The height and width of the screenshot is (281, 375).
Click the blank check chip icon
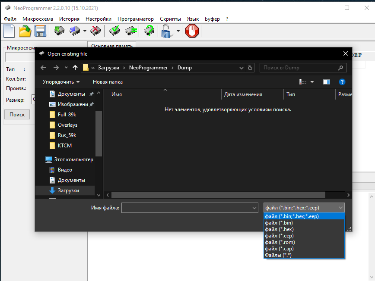[x=131, y=31]
